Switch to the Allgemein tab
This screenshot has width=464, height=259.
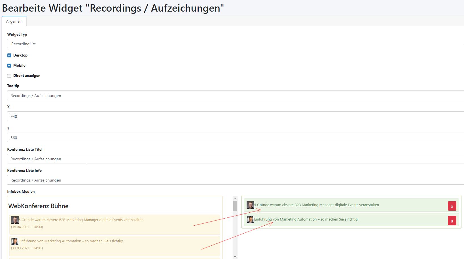[x=14, y=21]
